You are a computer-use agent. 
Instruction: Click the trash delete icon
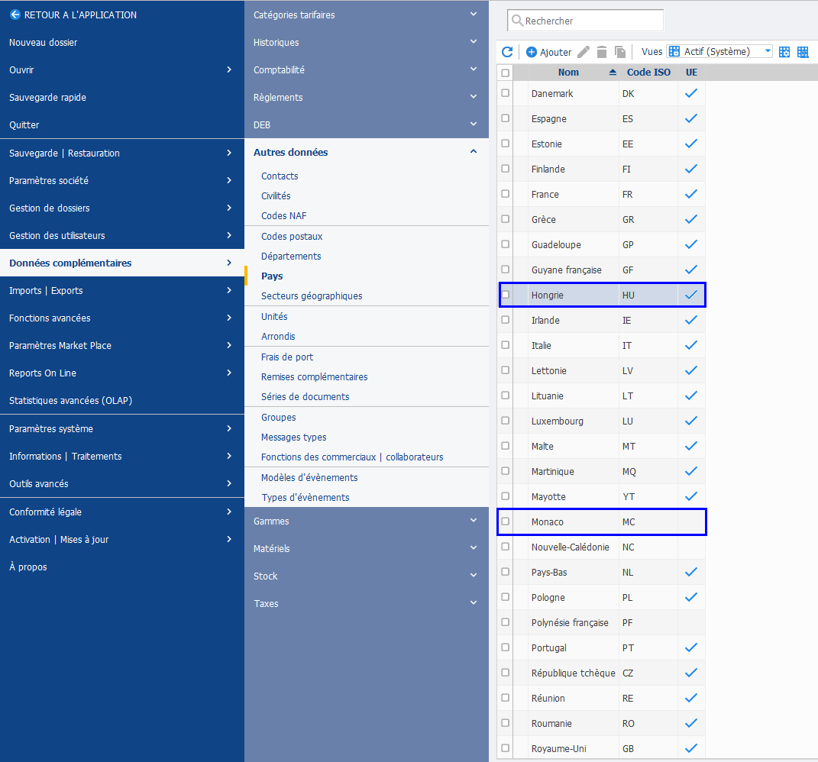tap(602, 52)
